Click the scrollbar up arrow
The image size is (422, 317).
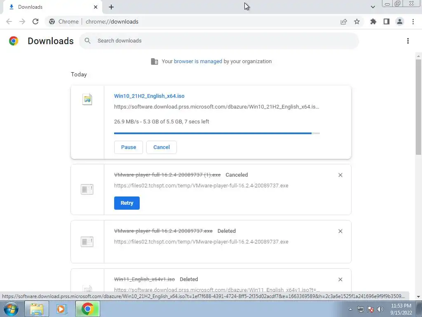pyautogui.click(x=418, y=56)
